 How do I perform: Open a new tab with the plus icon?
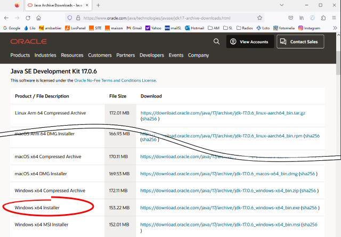pos(98,5)
